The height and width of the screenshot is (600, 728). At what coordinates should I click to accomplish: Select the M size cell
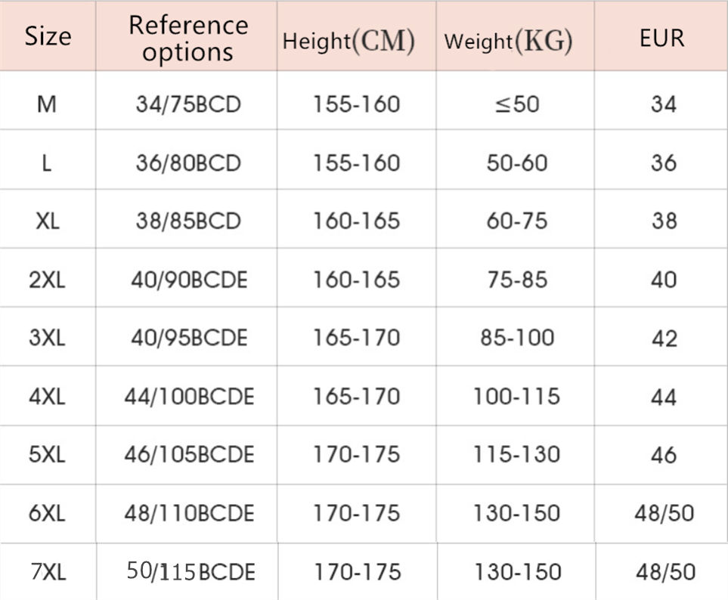47,104
